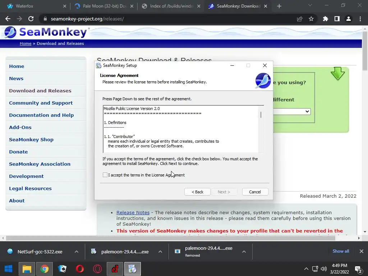368x276 pixels.
Task: Click the grayed Next button in setup
Action: pyautogui.click(x=224, y=192)
